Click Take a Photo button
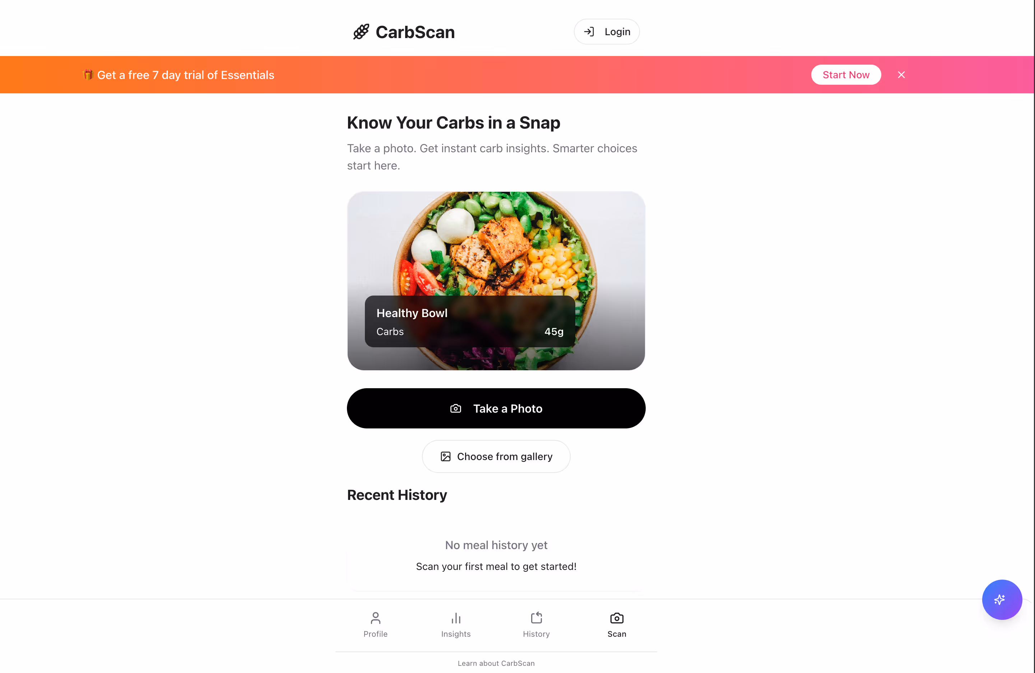Screen dimensions: 1035x673 tap(496, 409)
